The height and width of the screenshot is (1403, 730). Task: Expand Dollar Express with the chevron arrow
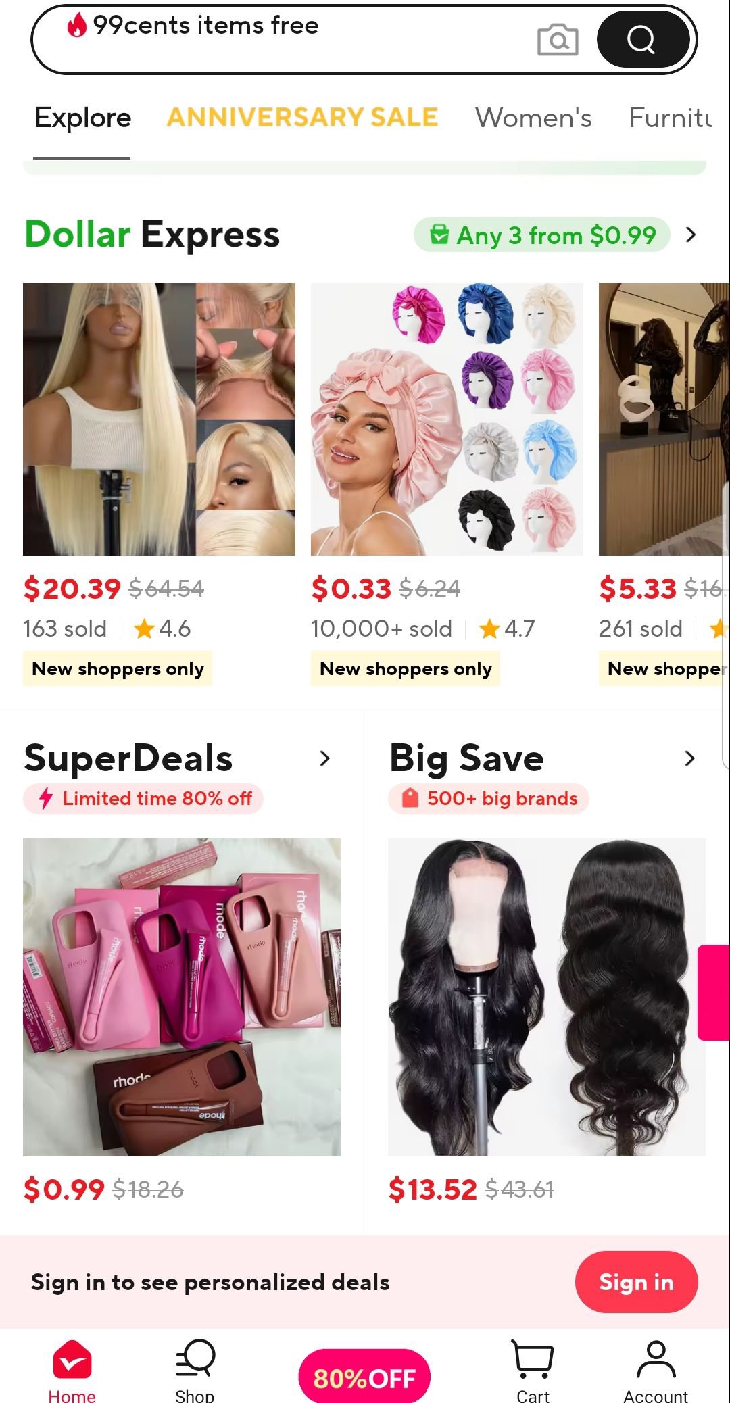tap(690, 235)
